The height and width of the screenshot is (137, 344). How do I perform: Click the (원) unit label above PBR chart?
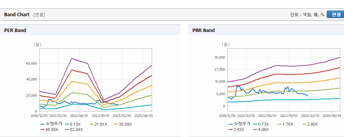[226, 44]
